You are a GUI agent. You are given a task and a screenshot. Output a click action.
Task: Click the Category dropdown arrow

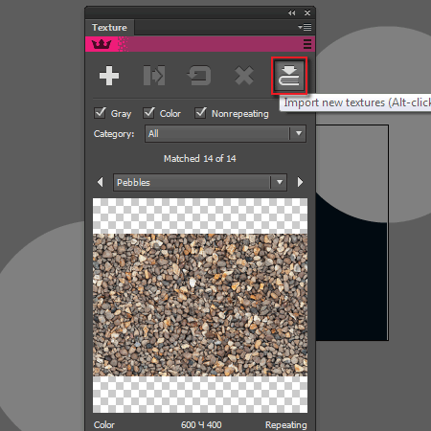(x=299, y=133)
